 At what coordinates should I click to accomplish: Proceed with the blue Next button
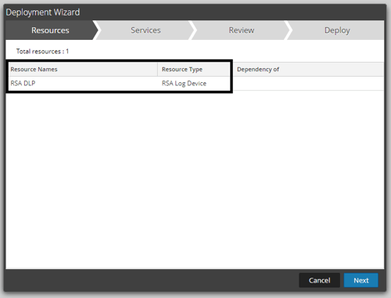point(361,280)
